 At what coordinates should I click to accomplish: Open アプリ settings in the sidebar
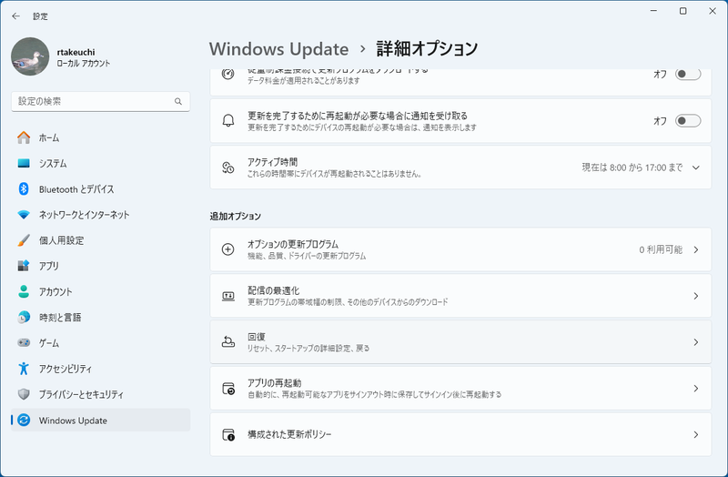pyautogui.click(x=100, y=266)
